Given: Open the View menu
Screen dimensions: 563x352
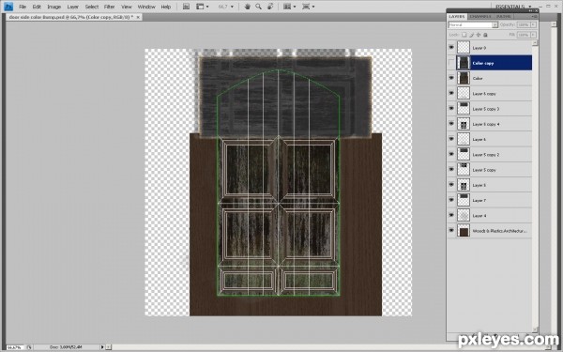Looking at the screenshot, I should tap(127, 7).
